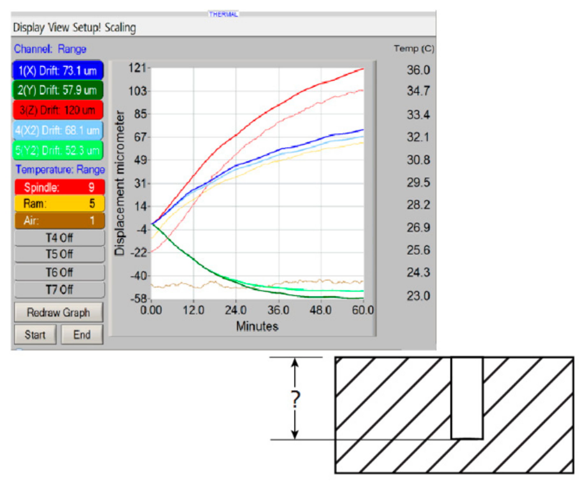
Task: Click the THERMAL window title
Action: 223,14
